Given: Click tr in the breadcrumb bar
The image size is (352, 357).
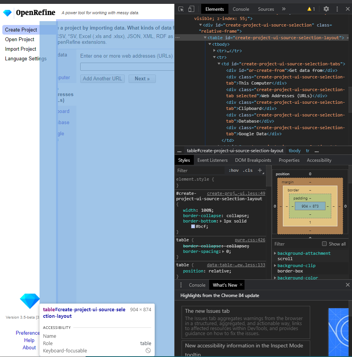Looking at the screenshot, I should tap(307, 151).
